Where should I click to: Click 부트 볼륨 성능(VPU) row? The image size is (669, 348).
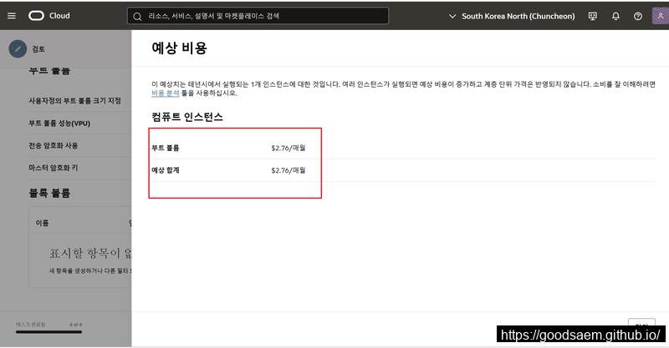click(59, 124)
